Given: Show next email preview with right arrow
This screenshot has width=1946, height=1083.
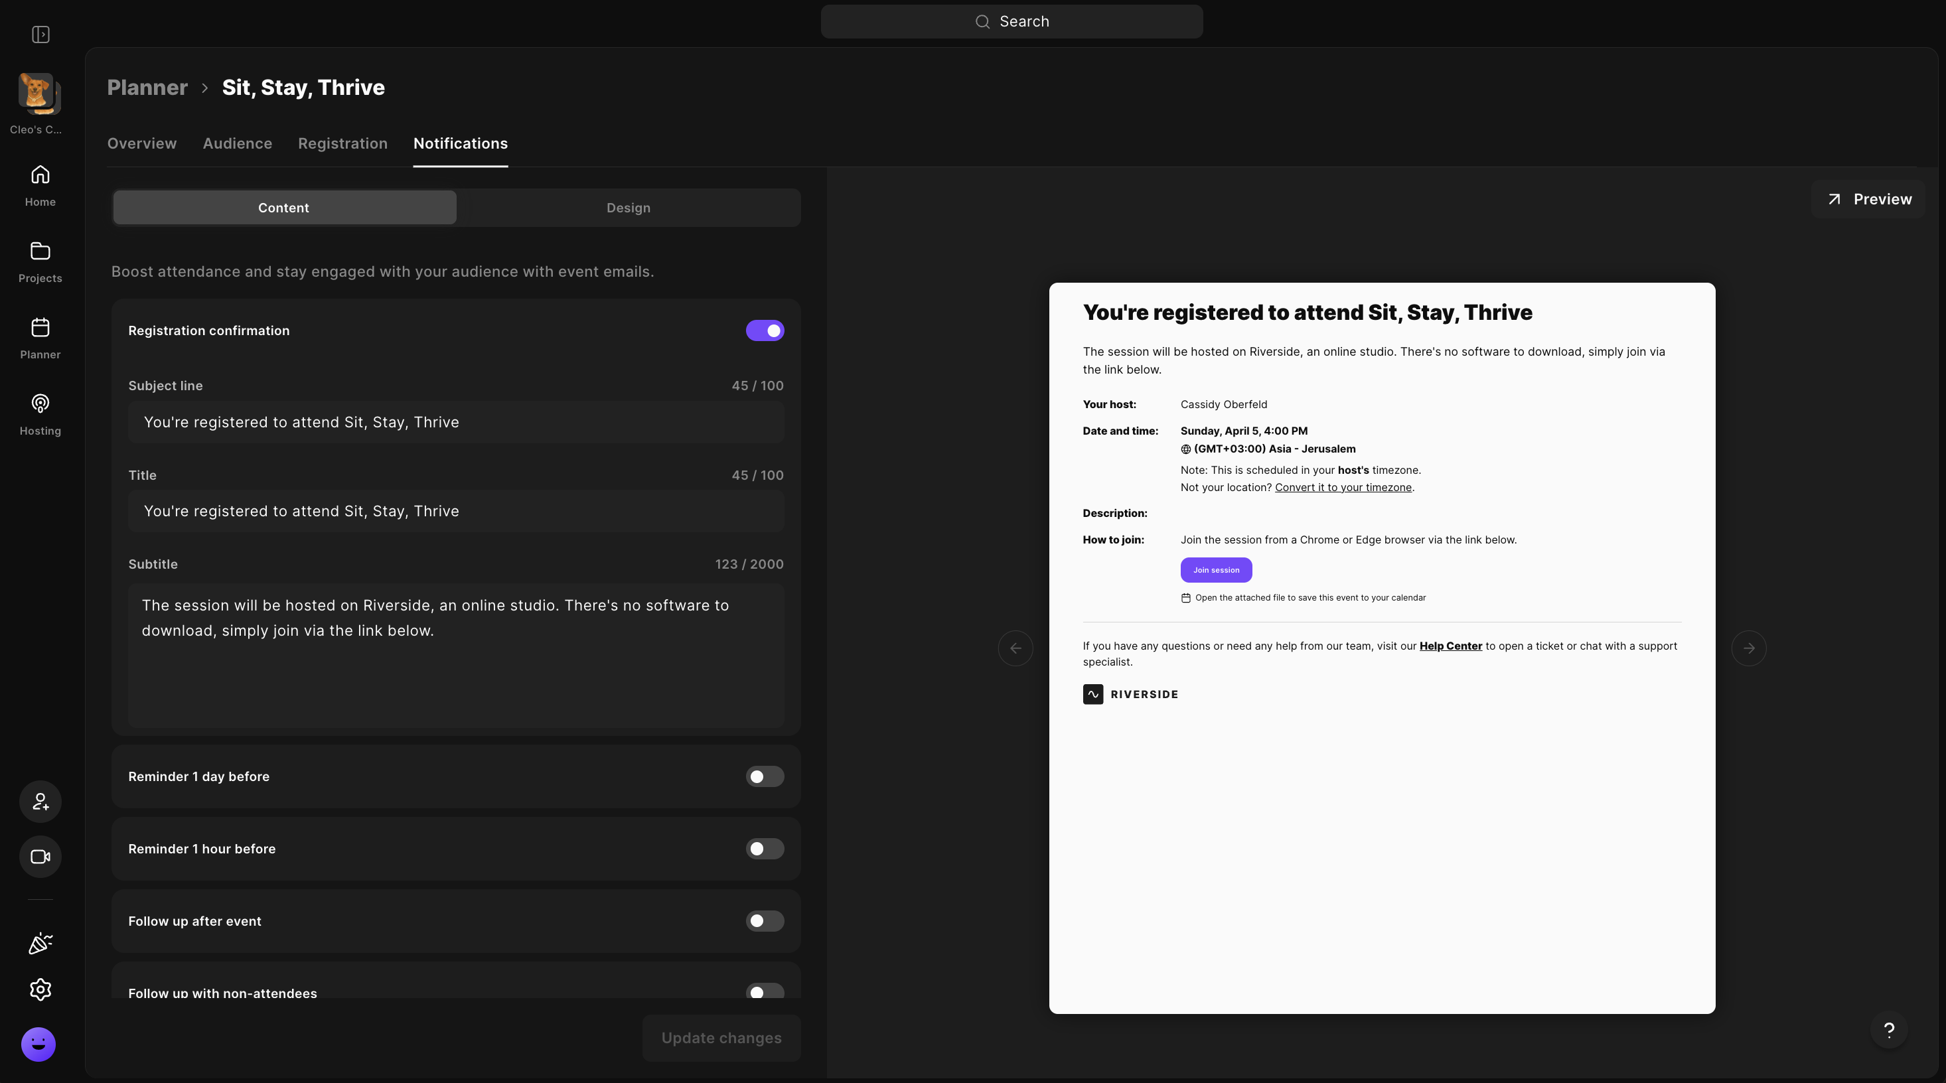Looking at the screenshot, I should (x=1749, y=648).
